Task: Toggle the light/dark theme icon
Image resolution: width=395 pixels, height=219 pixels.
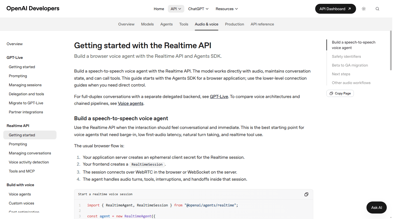Action: point(364,9)
